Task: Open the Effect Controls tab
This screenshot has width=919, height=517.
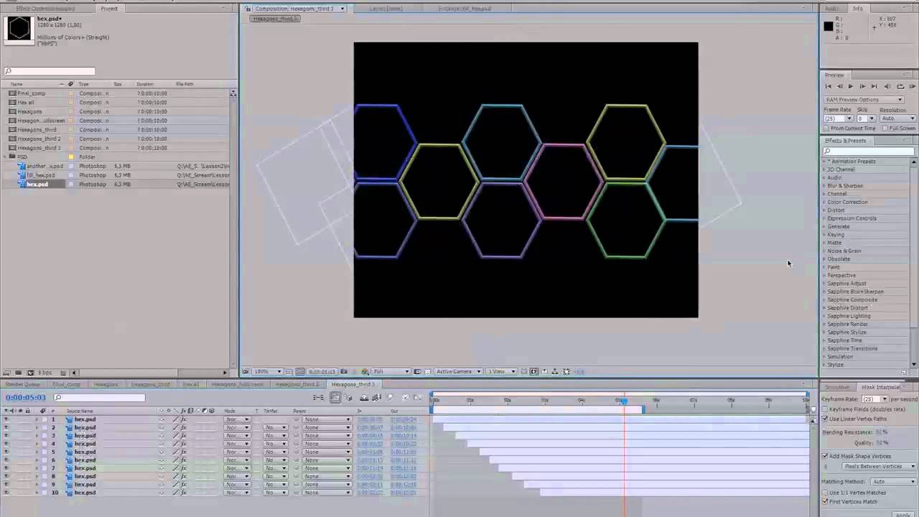Action: [45, 9]
